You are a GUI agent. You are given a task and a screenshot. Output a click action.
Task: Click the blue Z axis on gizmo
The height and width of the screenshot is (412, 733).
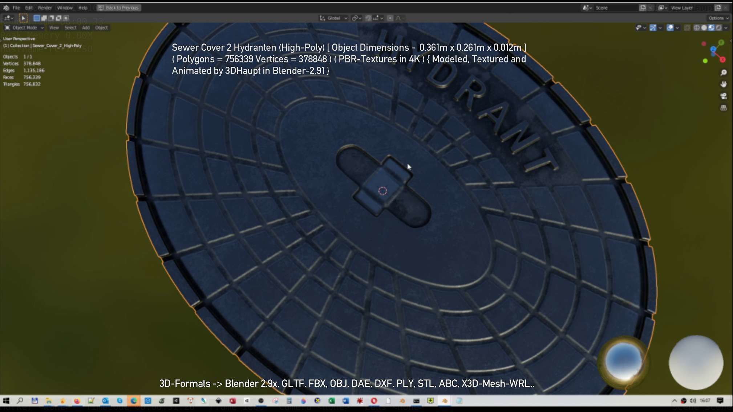pyautogui.click(x=713, y=49)
